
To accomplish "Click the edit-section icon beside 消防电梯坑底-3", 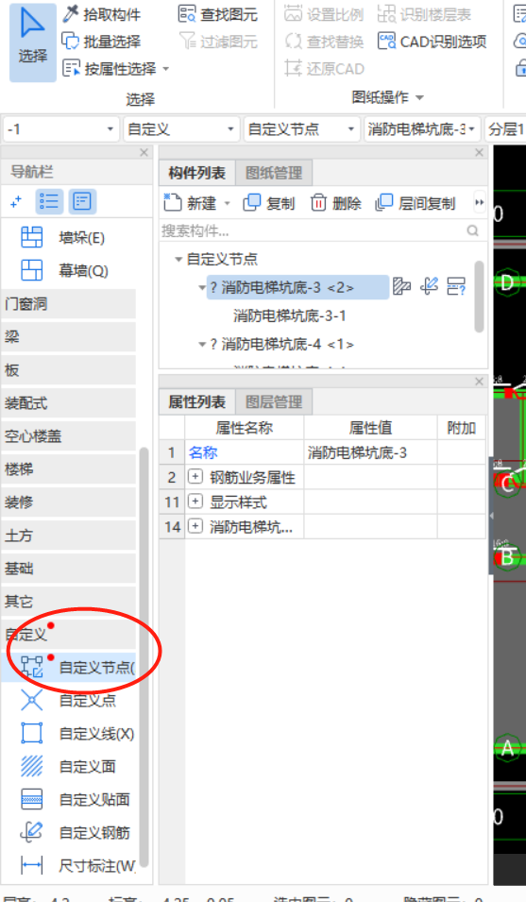I will [x=401, y=286].
